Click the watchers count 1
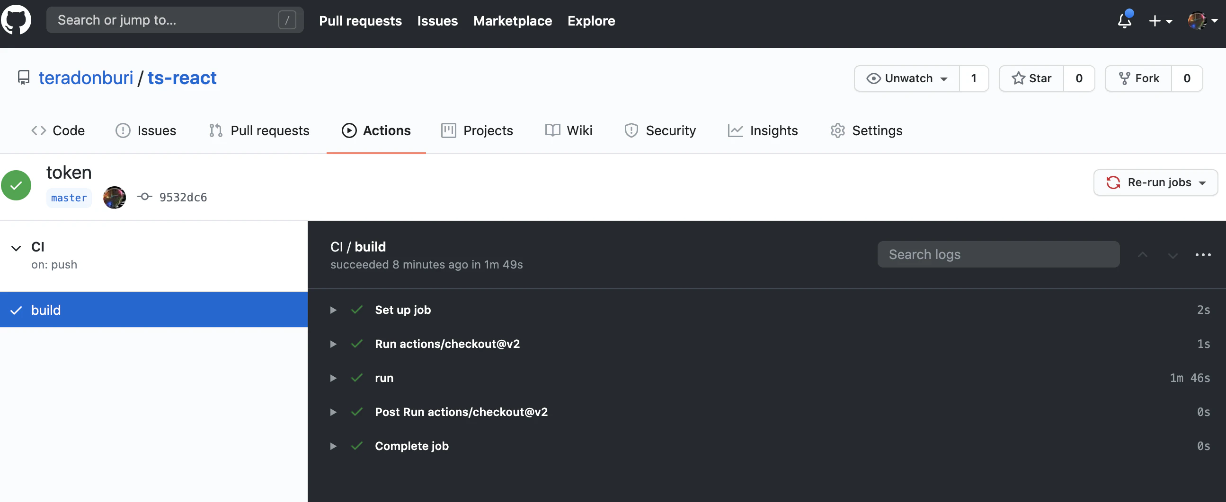Viewport: 1226px width, 502px height. pyautogui.click(x=974, y=78)
